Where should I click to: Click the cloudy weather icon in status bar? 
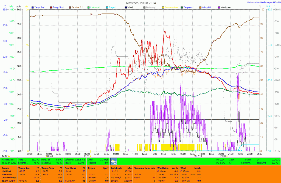coord(113,161)
